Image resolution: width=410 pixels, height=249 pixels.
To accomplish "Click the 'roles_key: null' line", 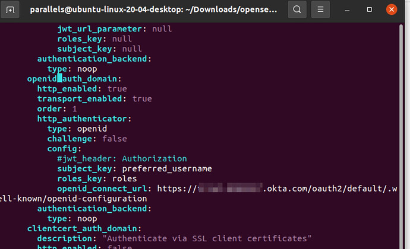I will click(94, 39).
